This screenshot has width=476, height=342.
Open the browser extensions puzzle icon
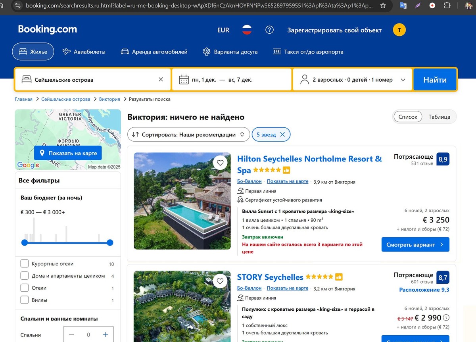[x=447, y=6]
